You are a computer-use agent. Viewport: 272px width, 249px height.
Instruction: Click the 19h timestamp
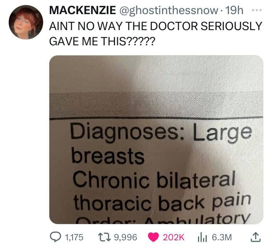pyautogui.click(x=232, y=11)
